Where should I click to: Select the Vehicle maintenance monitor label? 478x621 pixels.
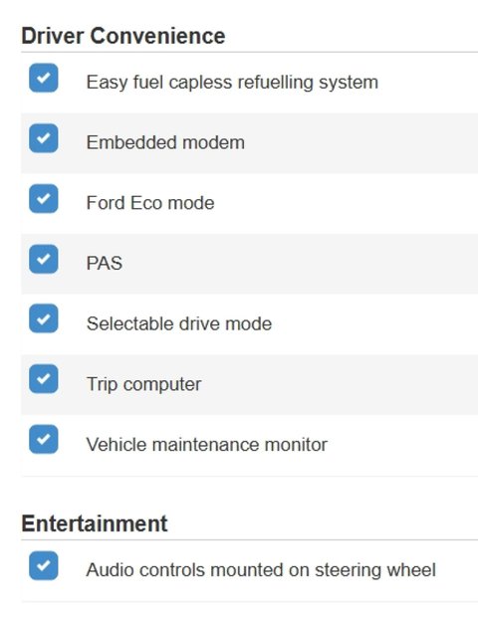(207, 445)
